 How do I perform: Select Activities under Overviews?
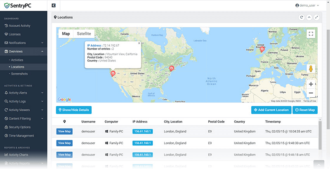17,60
